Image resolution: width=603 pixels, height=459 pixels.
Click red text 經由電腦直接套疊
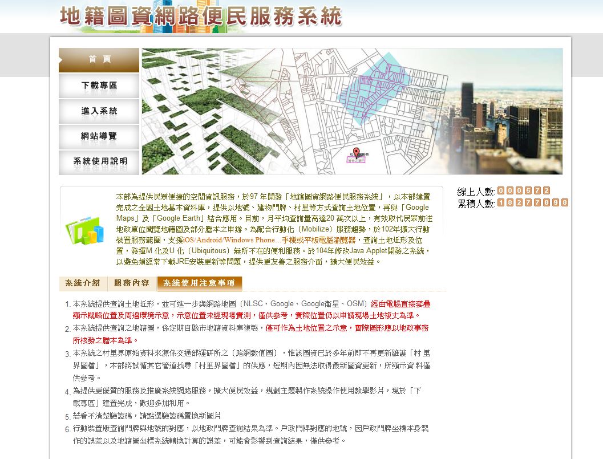400,304
